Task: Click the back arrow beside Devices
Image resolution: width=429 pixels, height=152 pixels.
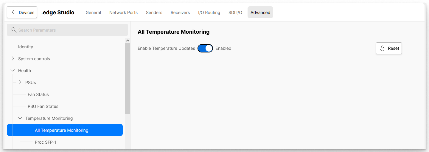Action: tap(13, 13)
